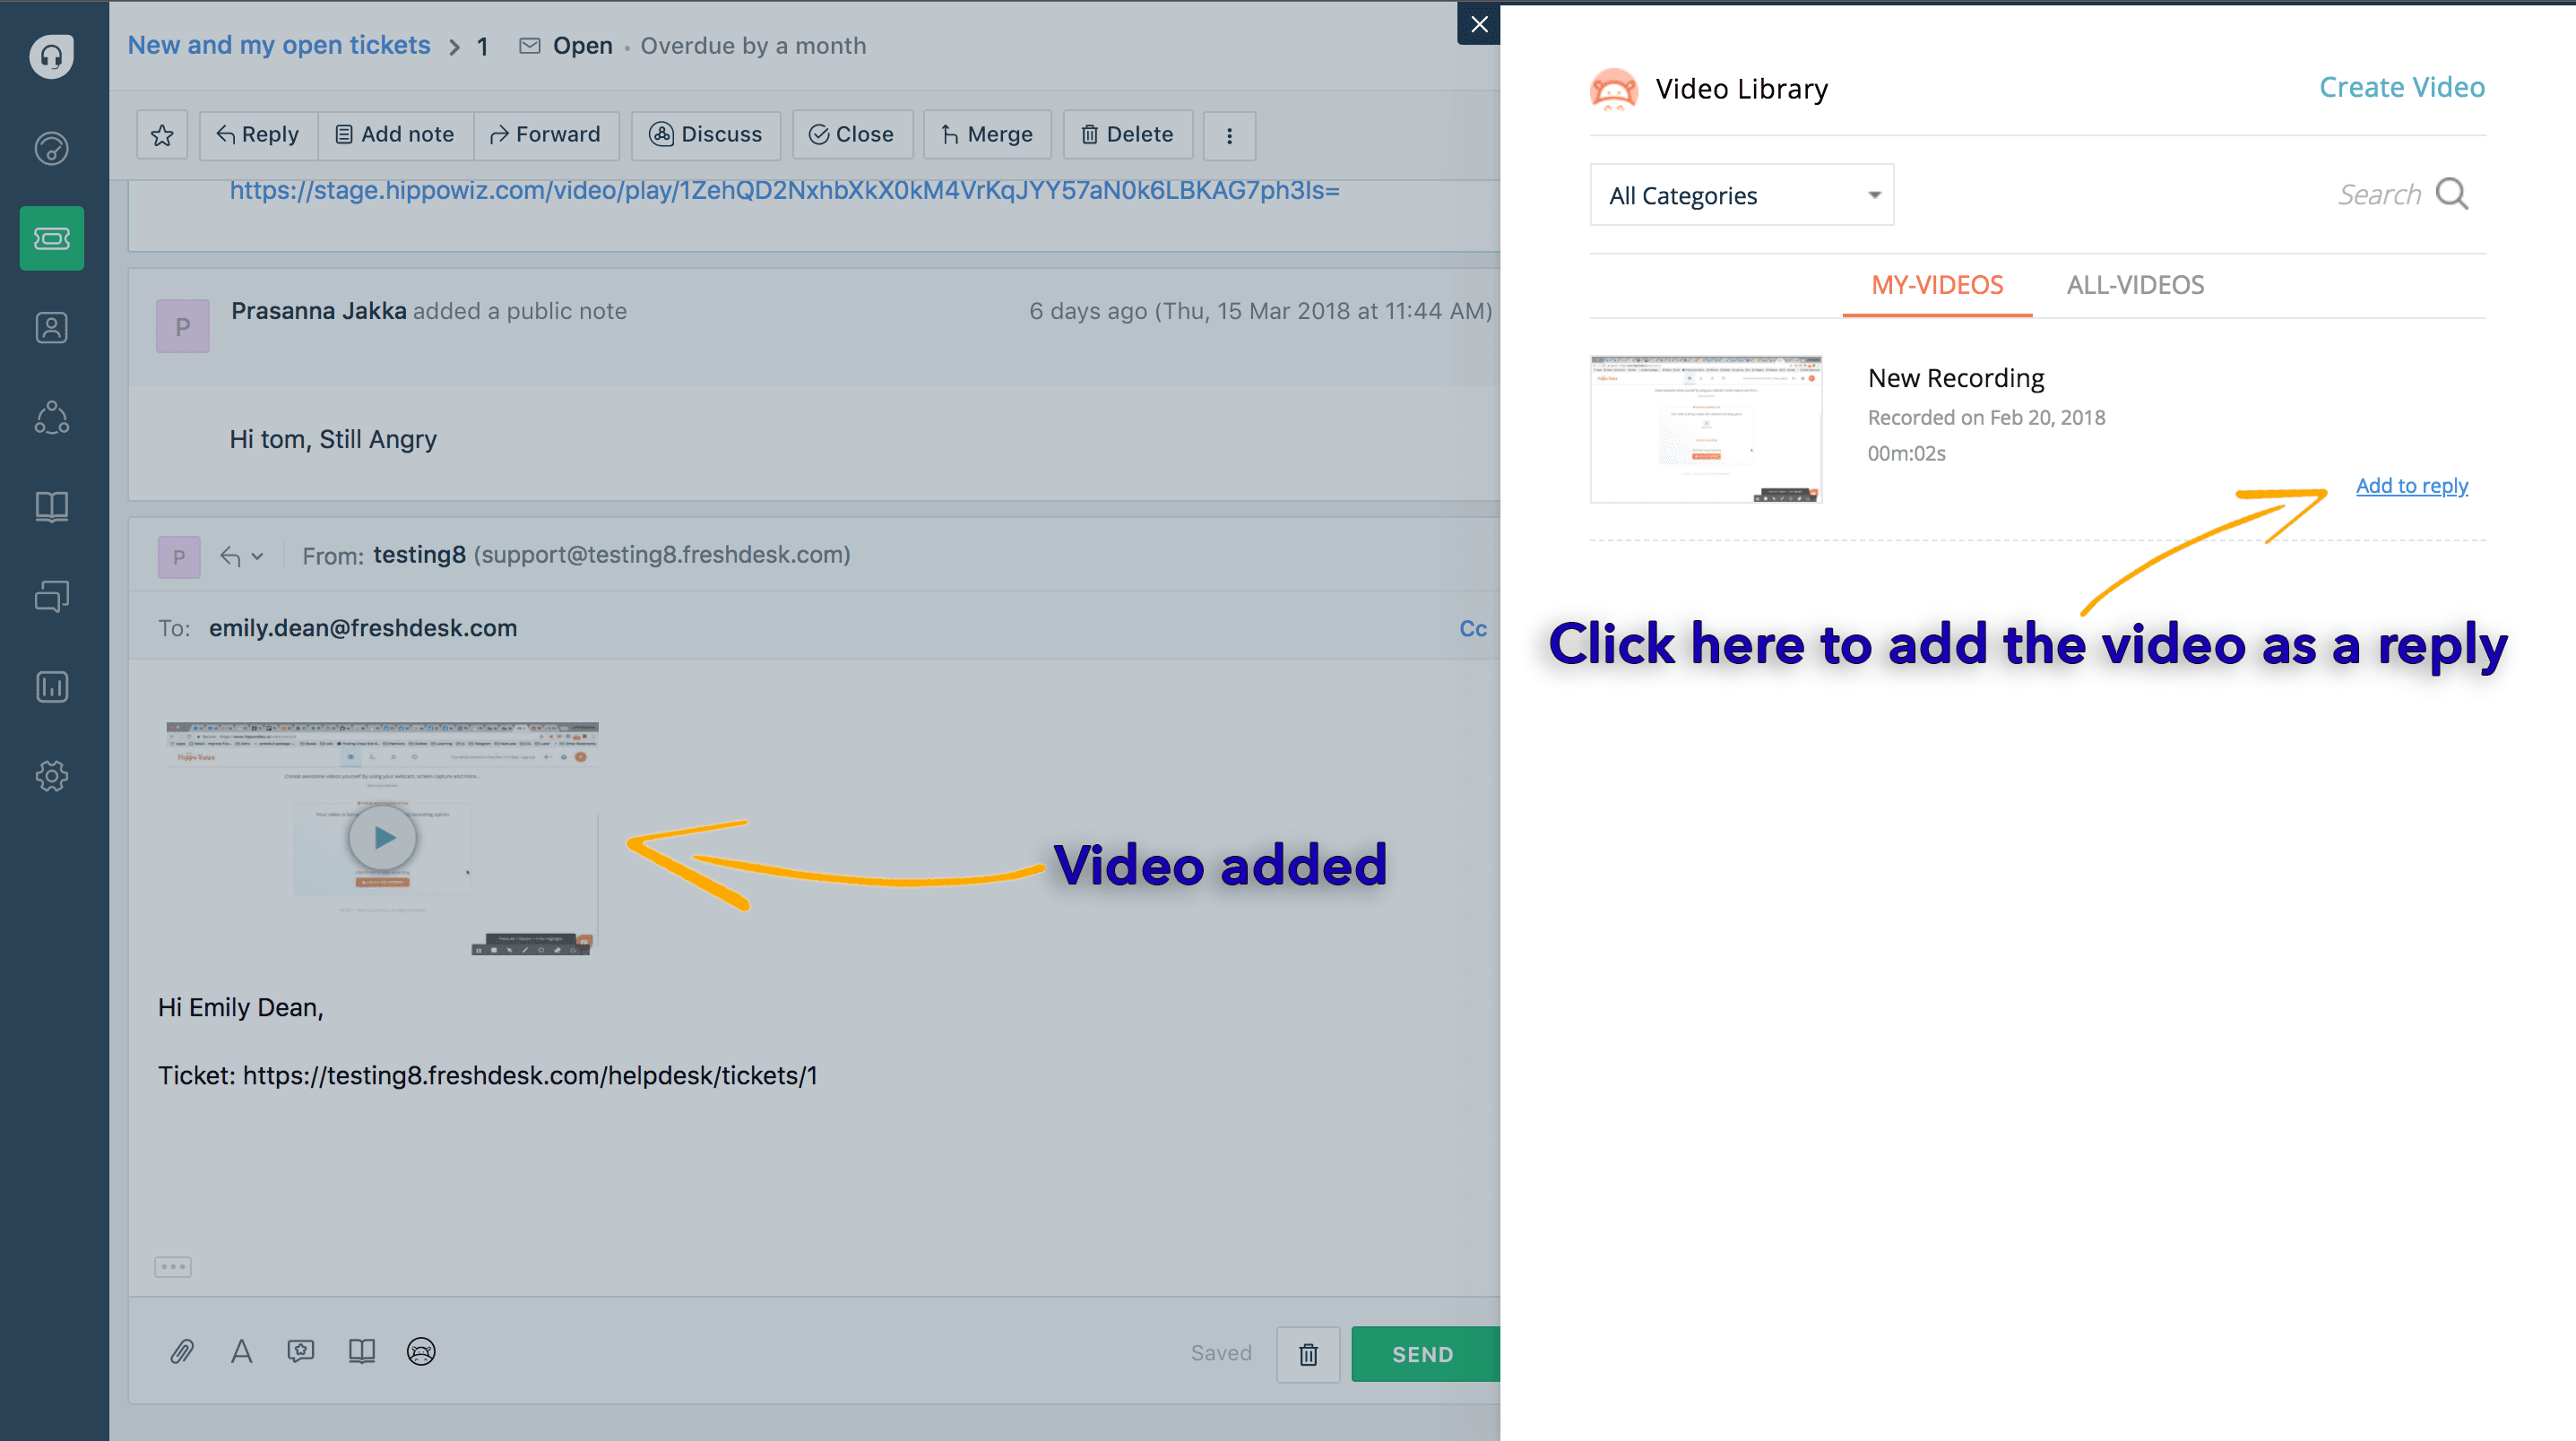The image size is (2576, 1441).
Task: Open the Hippo Video icon in editor toolbar
Action: click(421, 1352)
